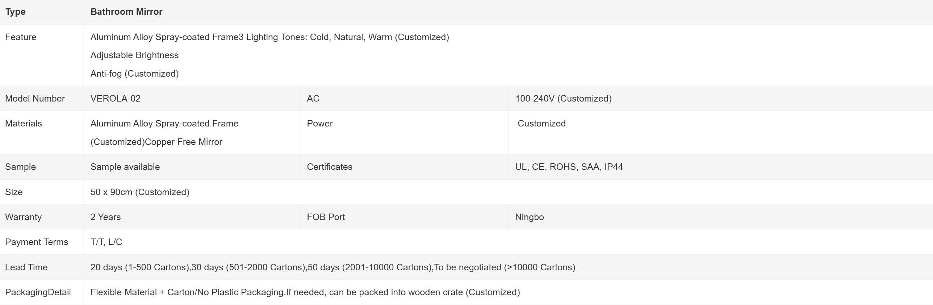Click the "100-240V (Customized)" voltage value
The width and height of the screenshot is (933, 305).
563,99
